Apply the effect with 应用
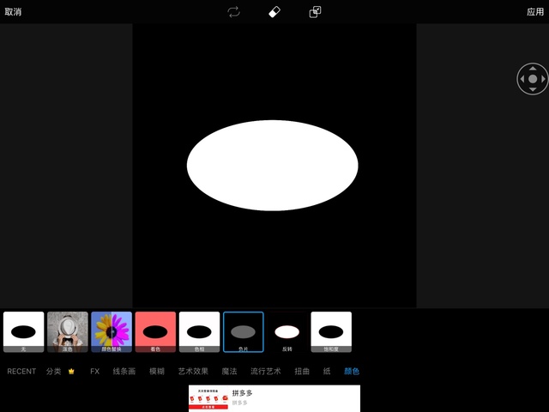Screen dimensions: 549x412 [x=535, y=12]
